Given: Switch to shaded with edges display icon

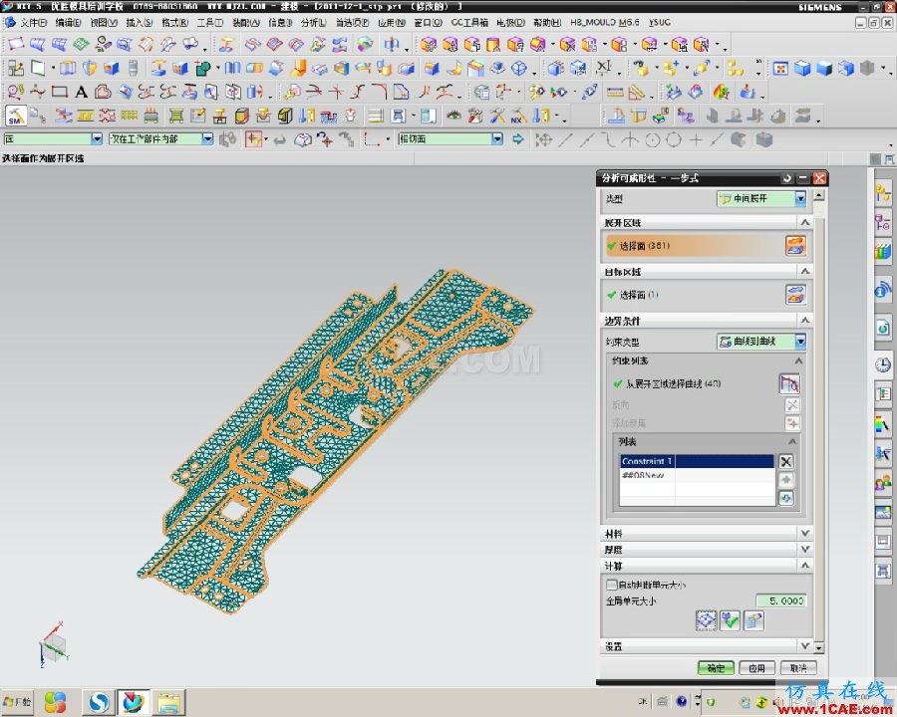Looking at the screenshot, I should coord(802,69).
